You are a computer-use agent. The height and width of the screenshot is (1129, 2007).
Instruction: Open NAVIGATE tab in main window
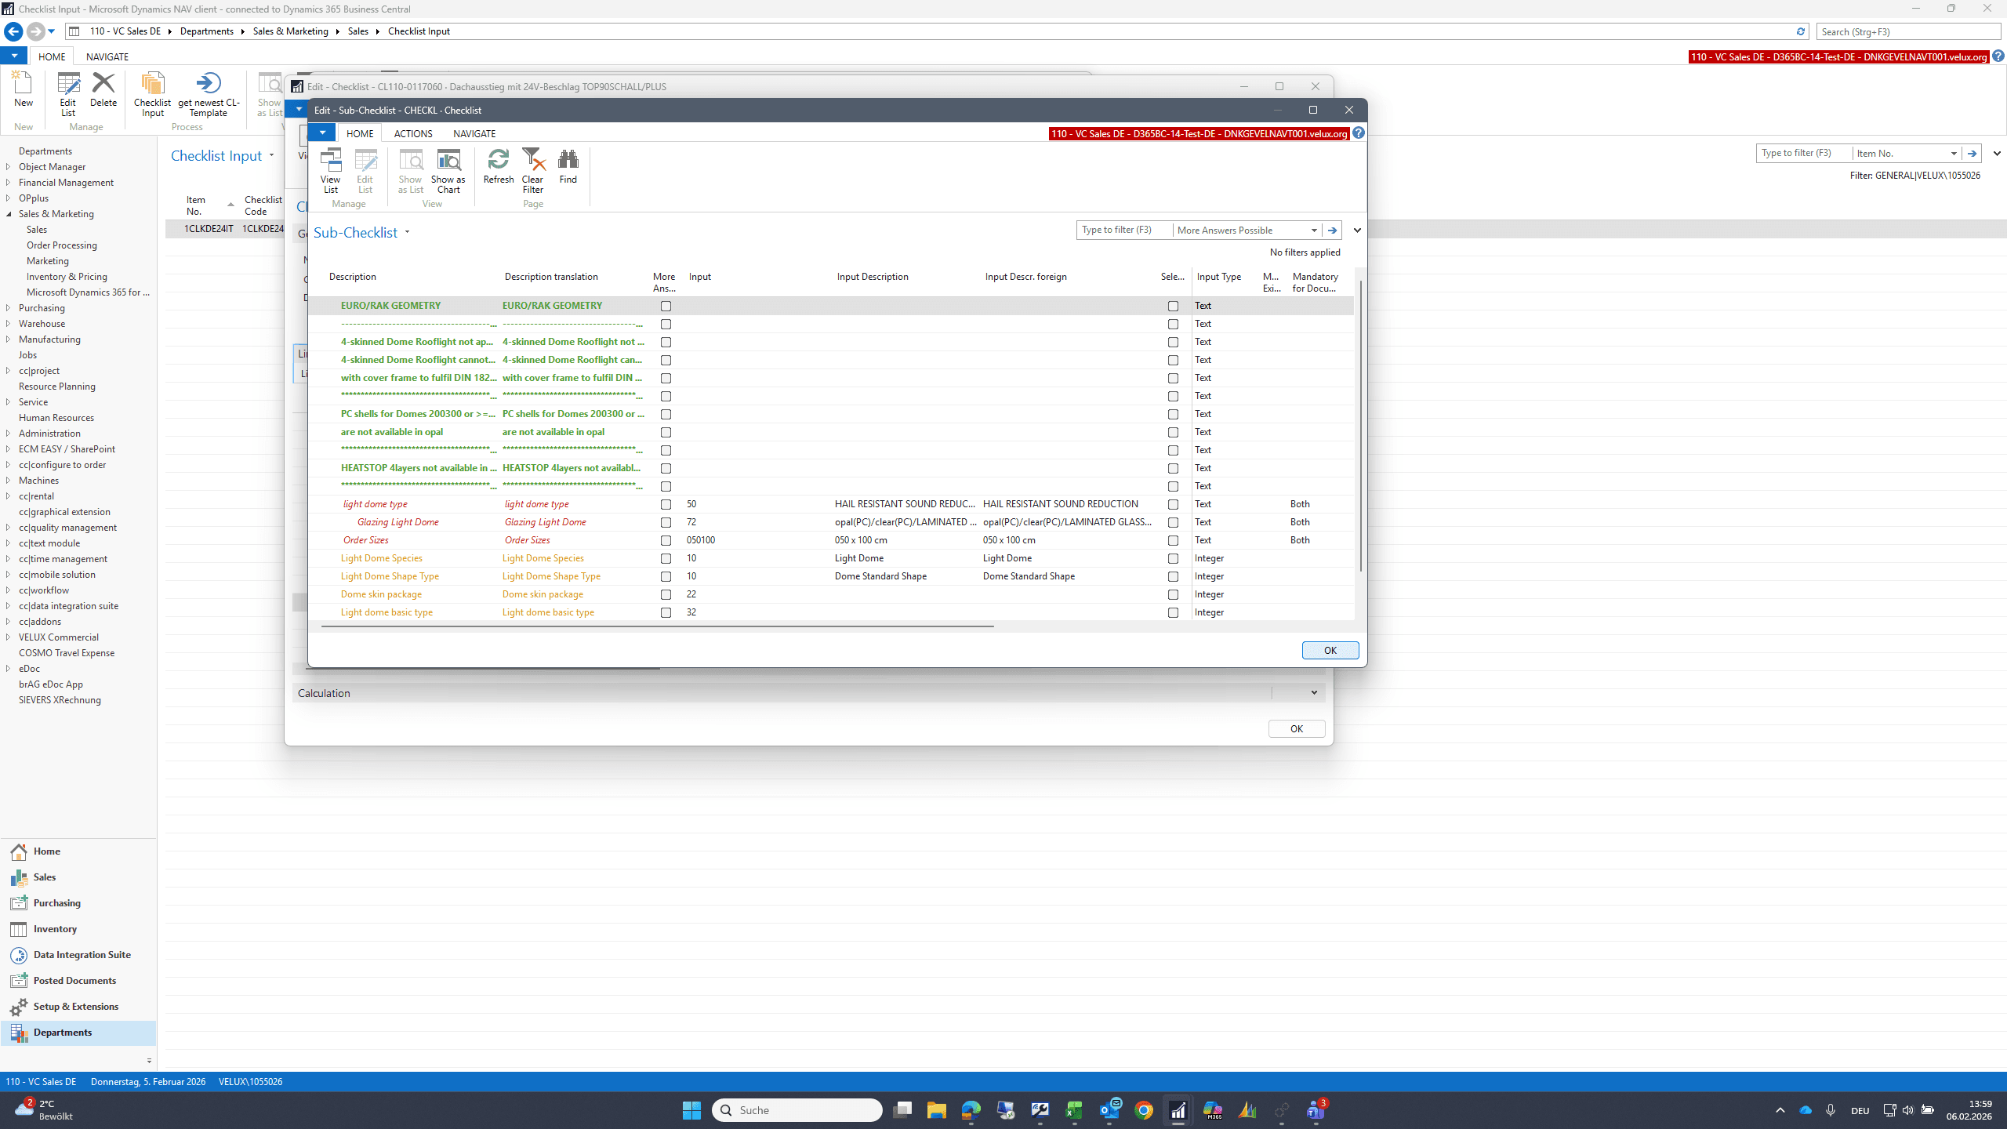107,56
